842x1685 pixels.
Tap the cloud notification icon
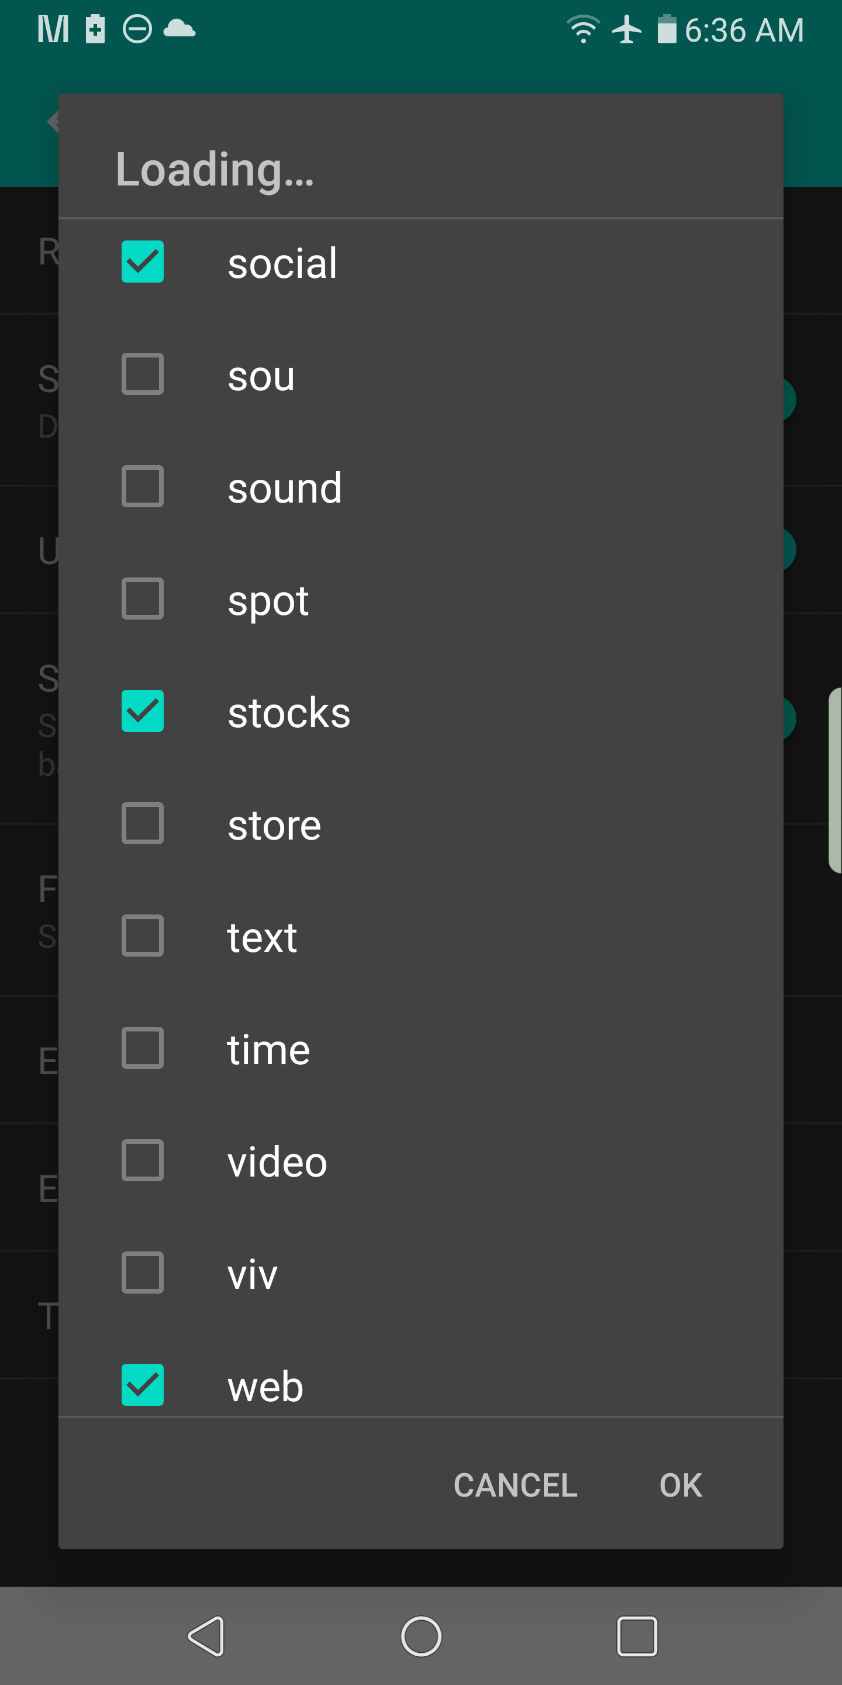(179, 29)
